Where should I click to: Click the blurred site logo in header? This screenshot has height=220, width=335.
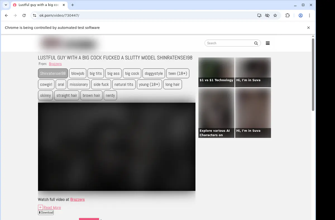click(x=69, y=43)
